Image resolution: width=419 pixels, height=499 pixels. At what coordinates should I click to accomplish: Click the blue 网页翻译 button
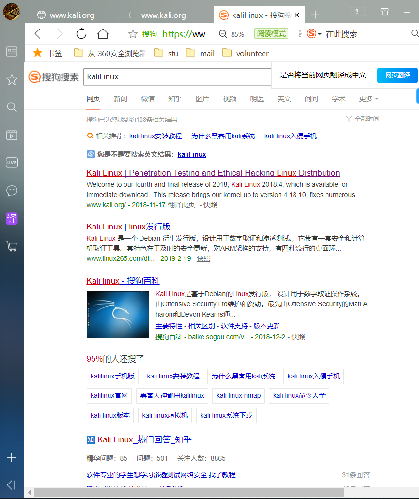point(397,75)
